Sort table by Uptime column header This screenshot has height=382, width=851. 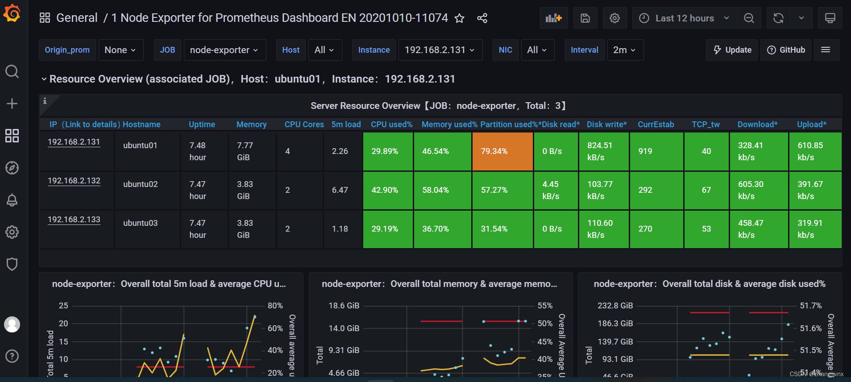tap(202, 125)
